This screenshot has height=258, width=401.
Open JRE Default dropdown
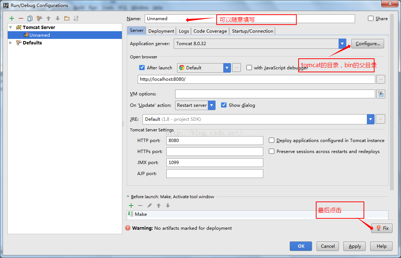(371, 119)
